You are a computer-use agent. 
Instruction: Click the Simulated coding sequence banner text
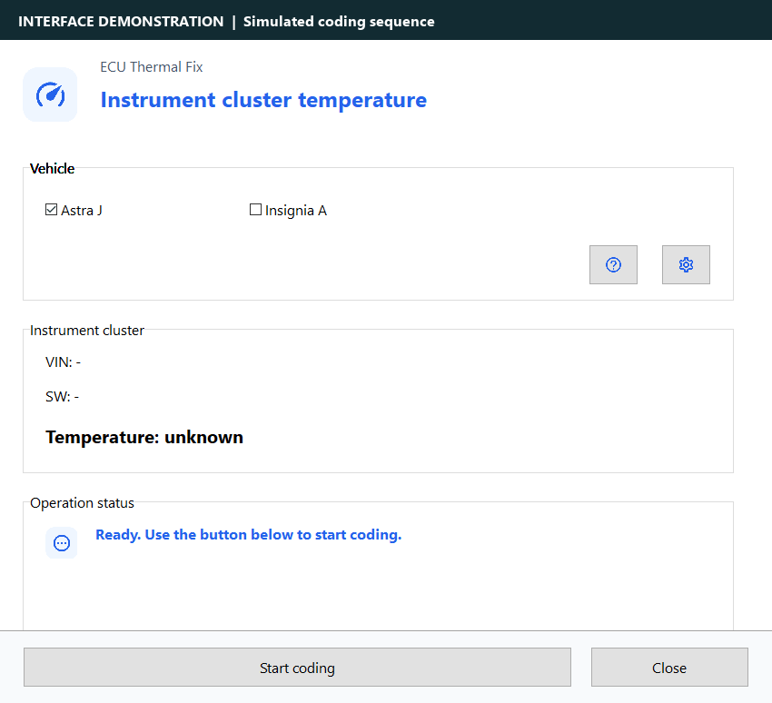(x=339, y=22)
